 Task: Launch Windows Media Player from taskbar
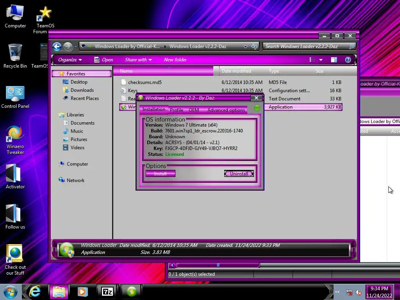83,291
